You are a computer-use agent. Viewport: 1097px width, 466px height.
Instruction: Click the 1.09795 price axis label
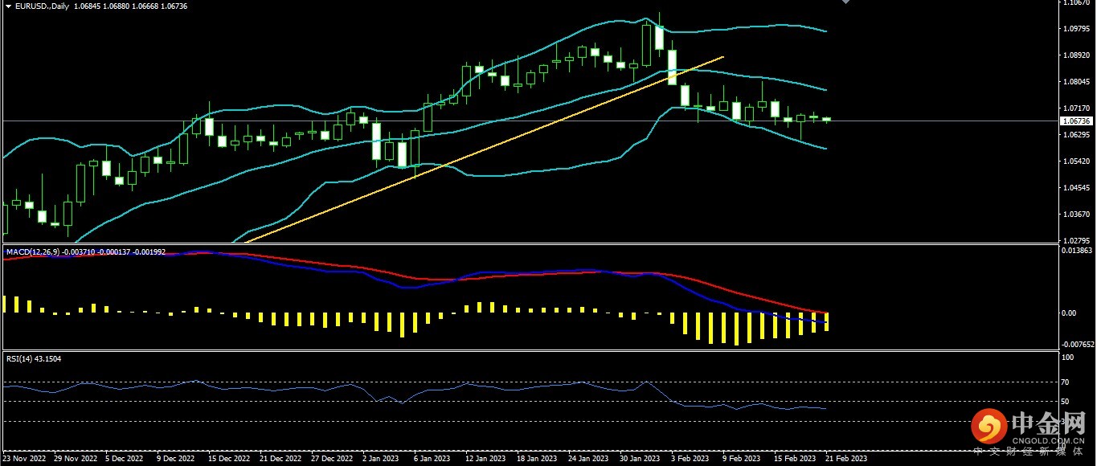tap(1075, 29)
